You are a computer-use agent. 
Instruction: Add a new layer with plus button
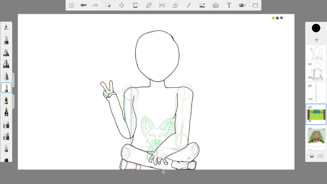click(317, 40)
